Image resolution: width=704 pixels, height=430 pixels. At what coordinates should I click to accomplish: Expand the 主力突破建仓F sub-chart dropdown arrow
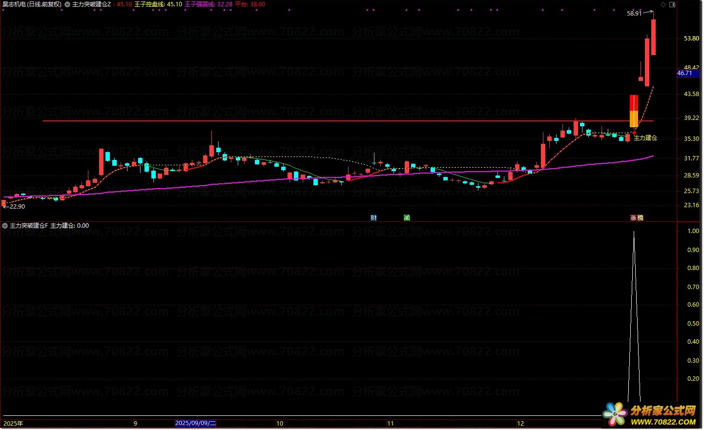pyautogui.click(x=5, y=226)
